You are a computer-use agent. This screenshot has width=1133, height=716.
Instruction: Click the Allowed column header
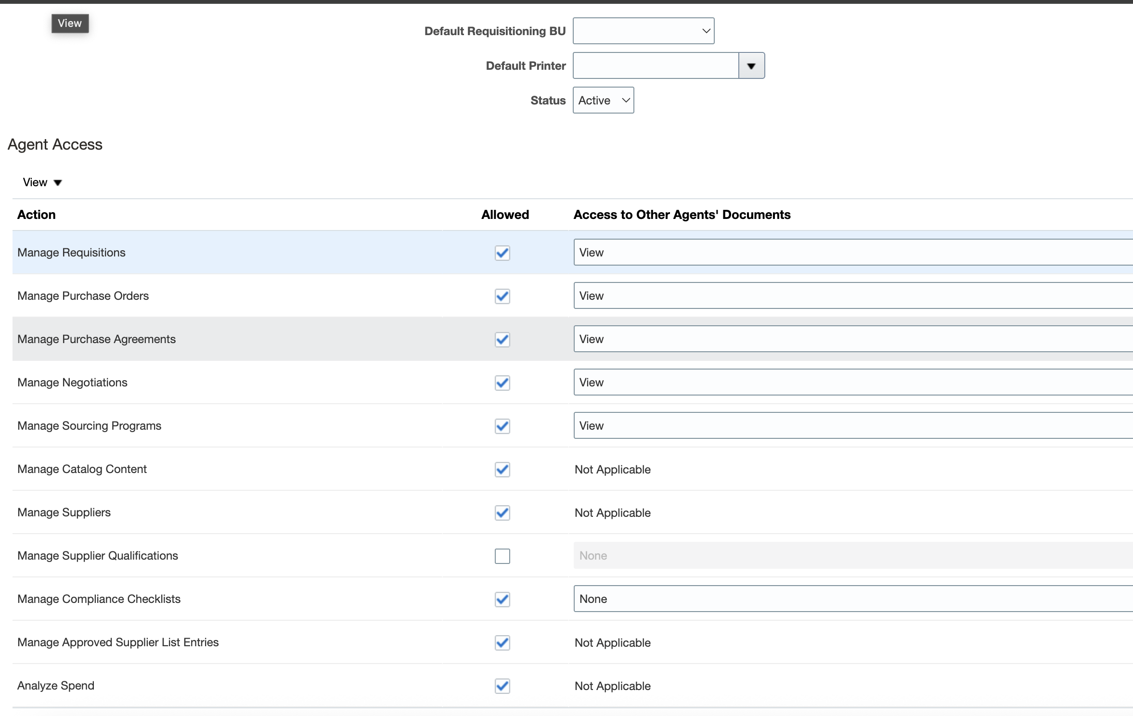point(505,215)
